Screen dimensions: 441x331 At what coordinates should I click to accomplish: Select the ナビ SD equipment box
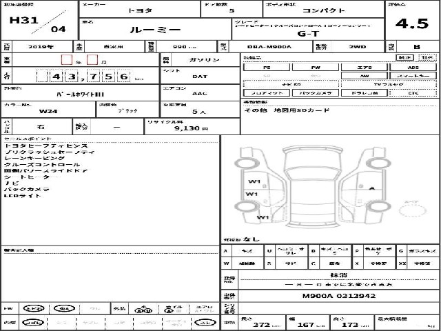pyautogui.click(x=291, y=84)
